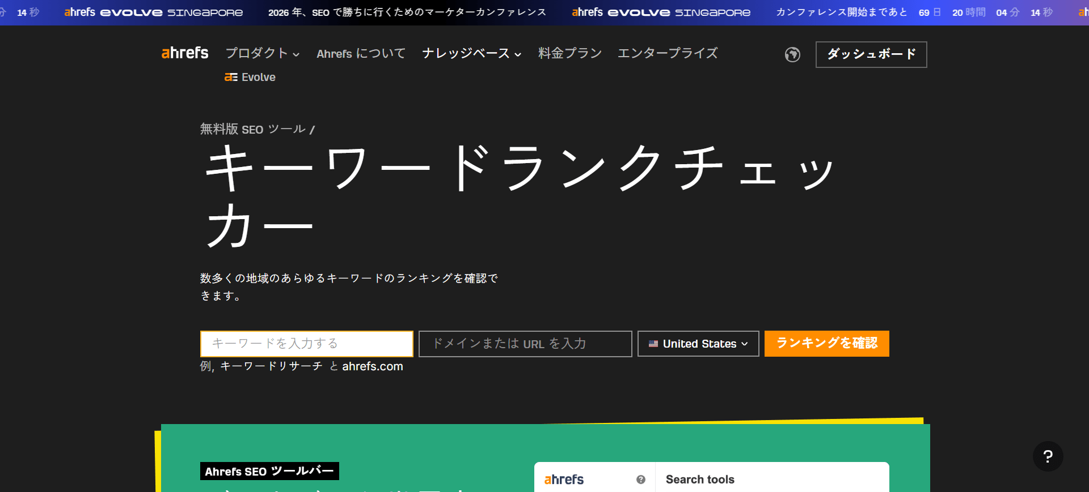Open the help question mark bubble

click(1048, 456)
